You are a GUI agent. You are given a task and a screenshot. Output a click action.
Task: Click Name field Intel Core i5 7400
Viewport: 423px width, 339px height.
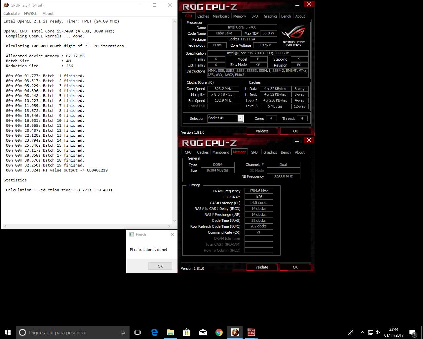pos(242,27)
